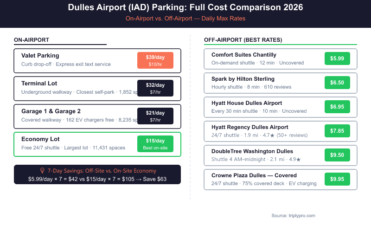The image size is (371, 232).
Task: Select the $15/day Best on-site badge
Action: pyautogui.click(x=155, y=144)
